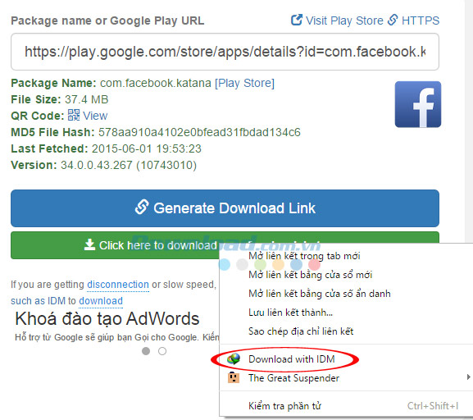View the QR code via the View link
The height and width of the screenshot is (420, 473).
[95, 116]
